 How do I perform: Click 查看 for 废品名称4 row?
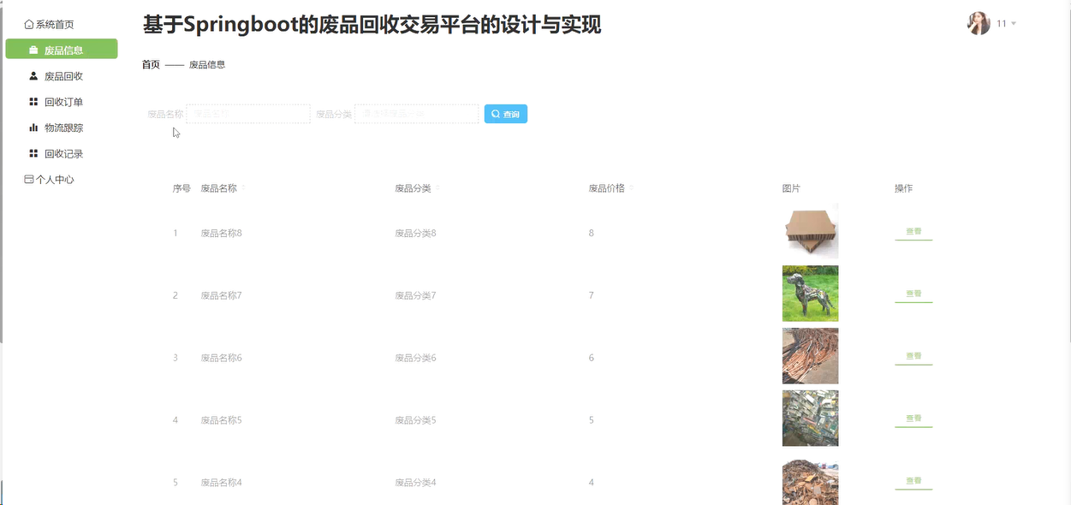point(913,482)
